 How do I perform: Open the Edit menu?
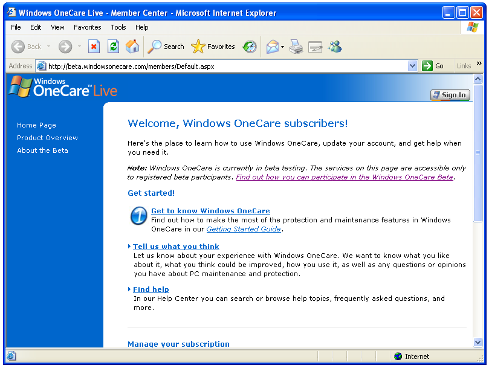point(36,27)
